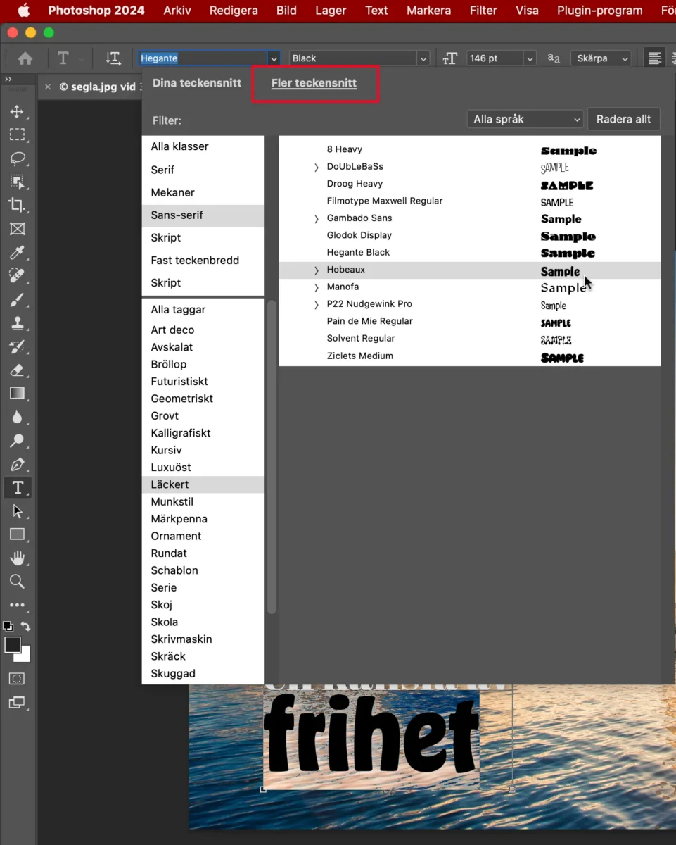This screenshot has width=676, height=845.
Task: Open the Edit Toolbar three-dots menu
Action: pyautogui.click(x=17, y=605)
